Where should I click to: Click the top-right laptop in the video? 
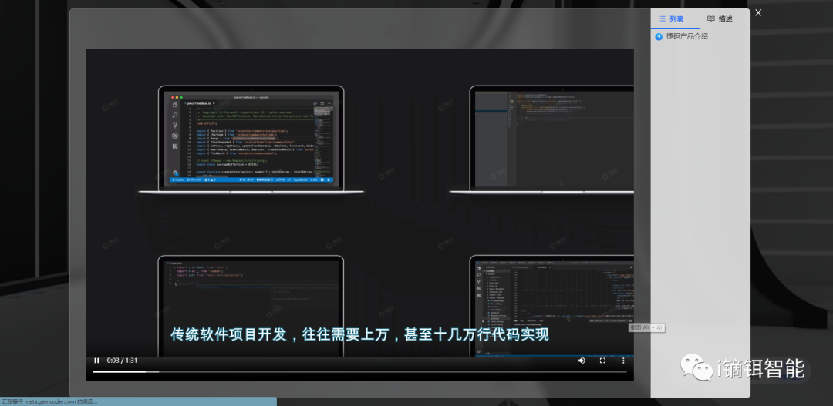click(x=551, y=139)
